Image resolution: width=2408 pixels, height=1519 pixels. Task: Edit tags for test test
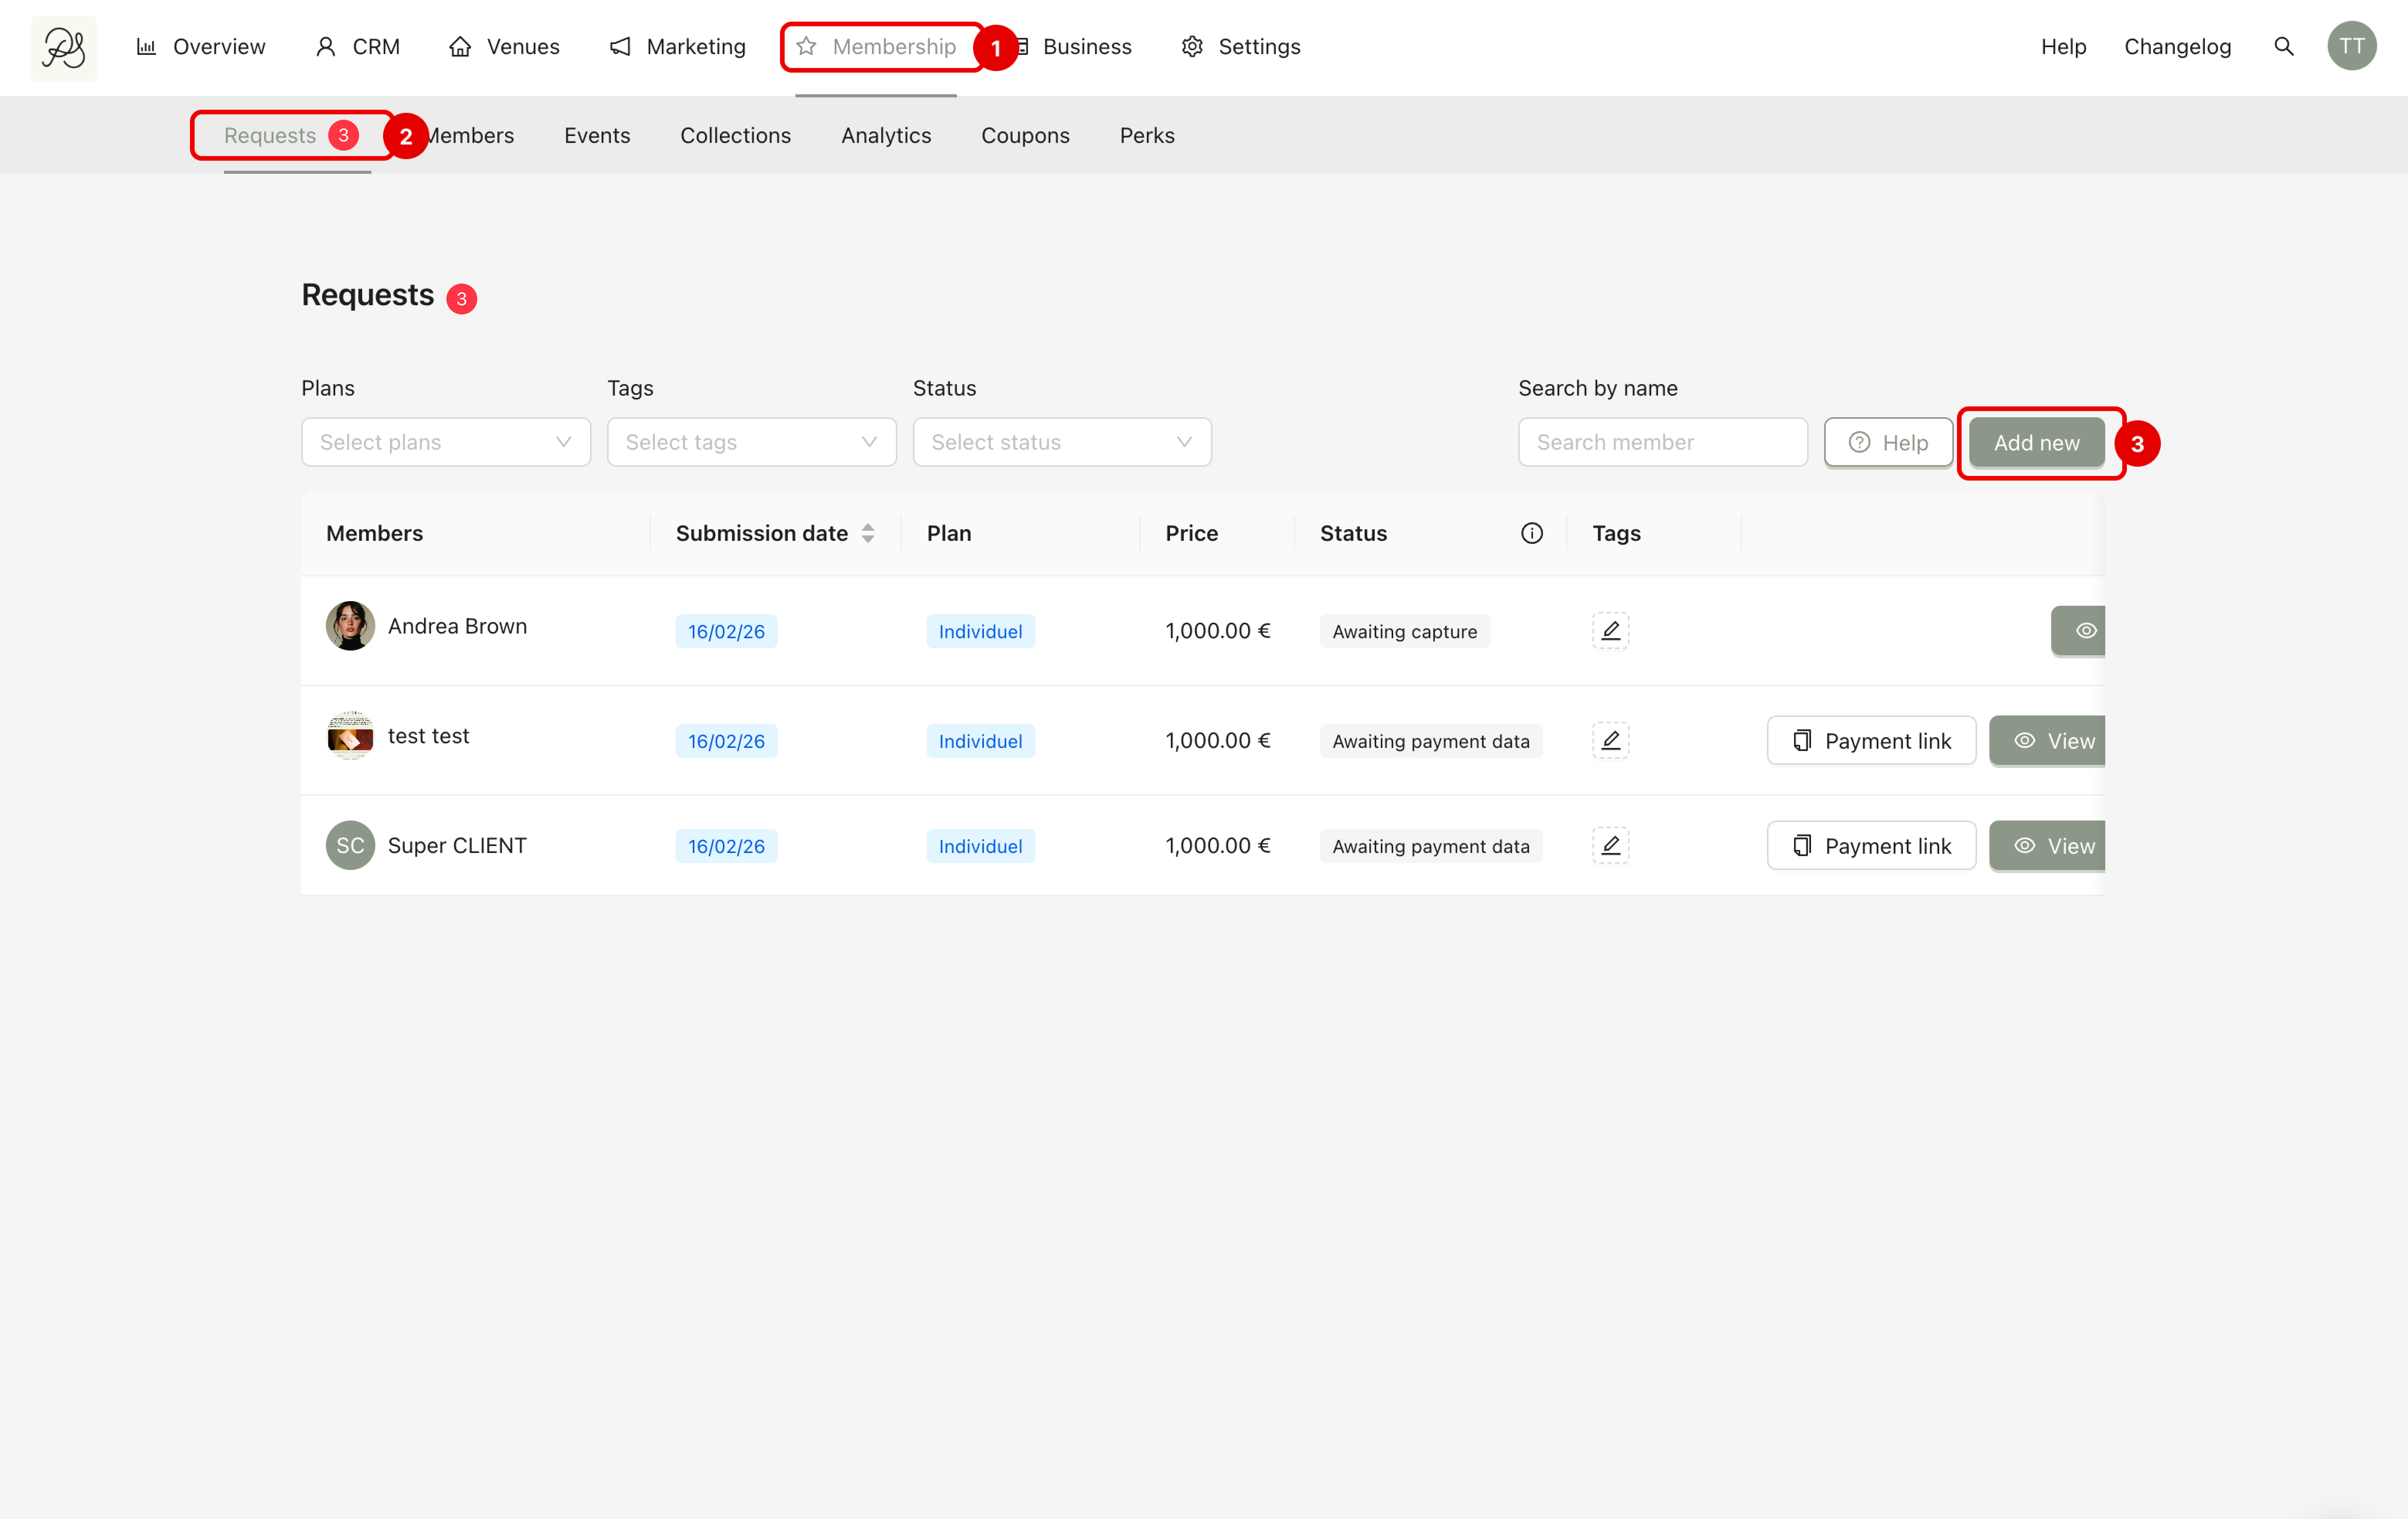click(x=1610, y=741)
